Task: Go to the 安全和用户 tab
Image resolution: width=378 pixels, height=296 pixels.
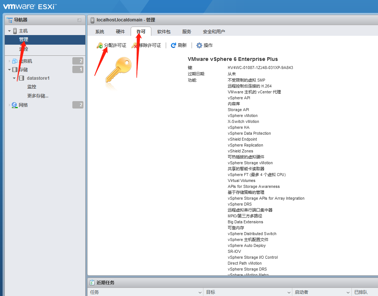Action: point(214,32)
